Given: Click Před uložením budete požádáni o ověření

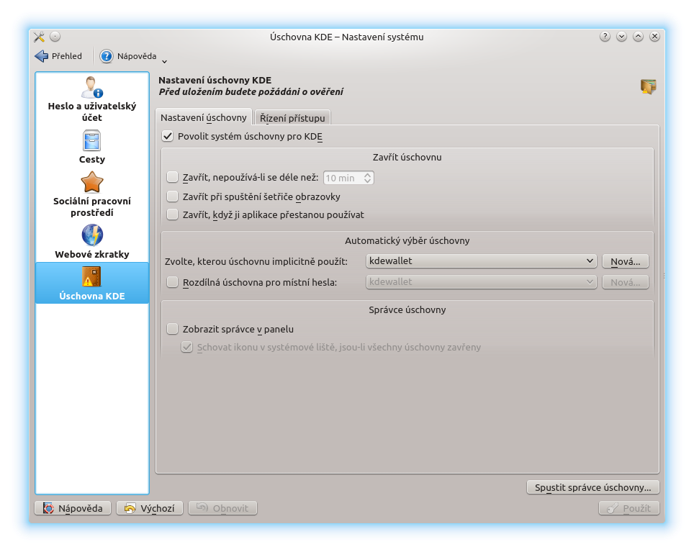Looking at the screenshot, I should coord(251,91).
